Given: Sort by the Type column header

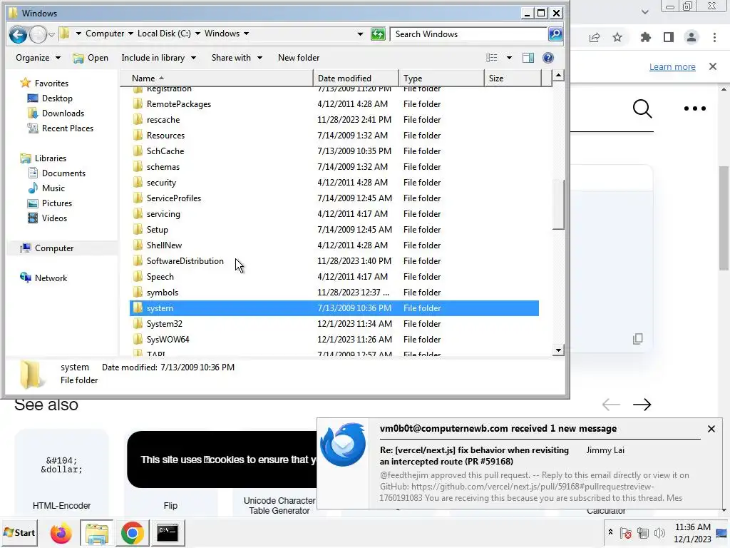Looking at the screenshot, I should [x=441, y=78].
